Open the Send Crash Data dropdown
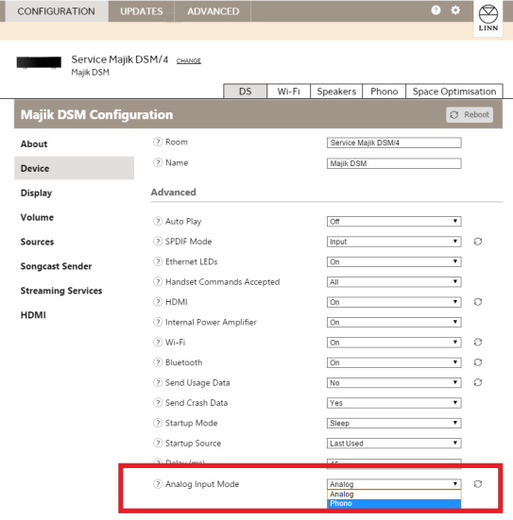The width and height of the screenshot is (513, 520). point(394,403)
